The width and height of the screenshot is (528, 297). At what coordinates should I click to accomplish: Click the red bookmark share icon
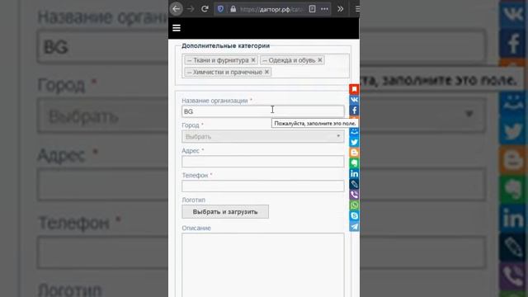(x=354, y=89)
